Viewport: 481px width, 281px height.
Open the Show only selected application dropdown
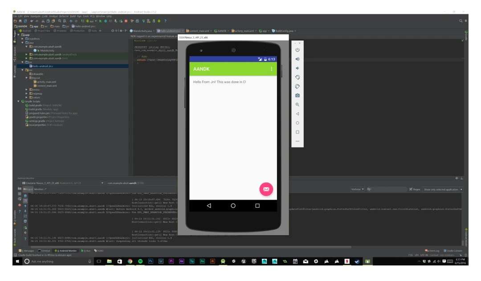pyautogui.click(x=443, y=189)
